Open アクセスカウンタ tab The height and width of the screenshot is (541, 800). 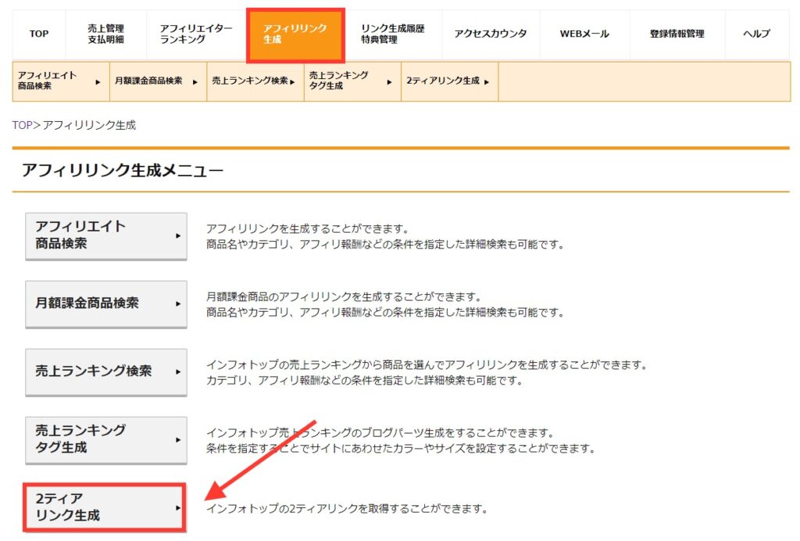pos(490,34)
